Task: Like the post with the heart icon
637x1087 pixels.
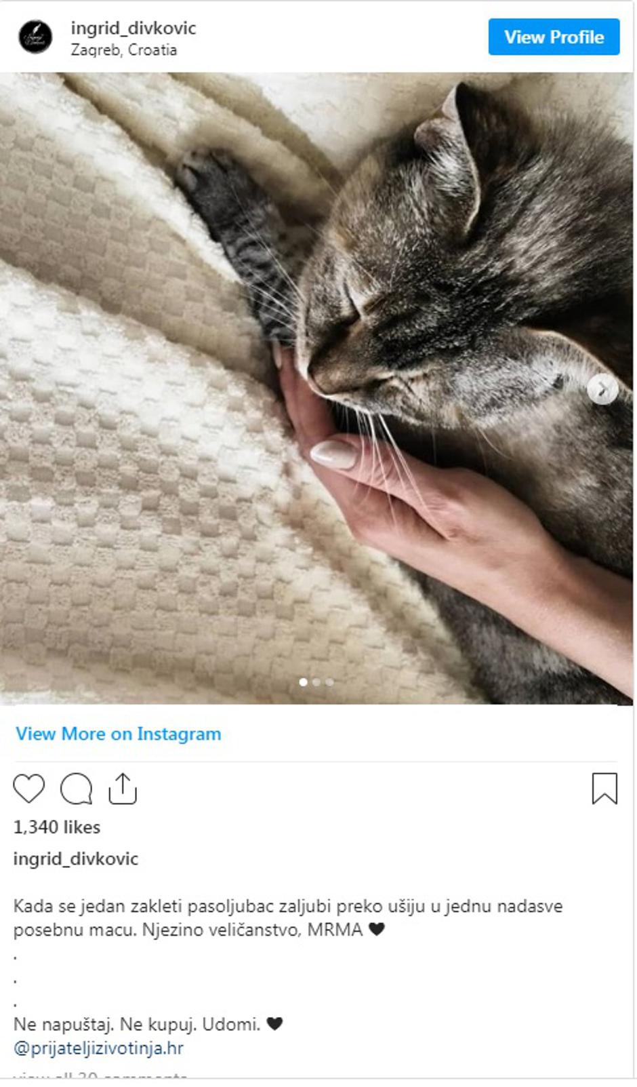Action: 28,789
